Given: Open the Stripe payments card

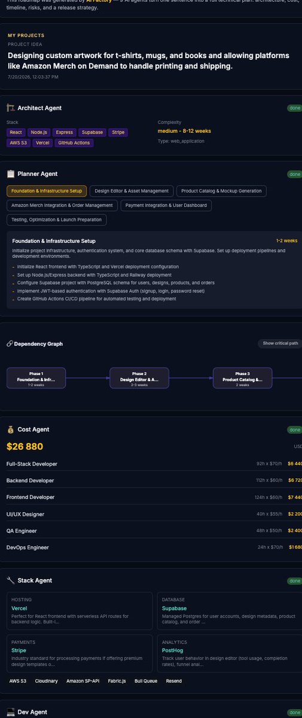Looking at the screenshot, I should [x=80, y=653].
